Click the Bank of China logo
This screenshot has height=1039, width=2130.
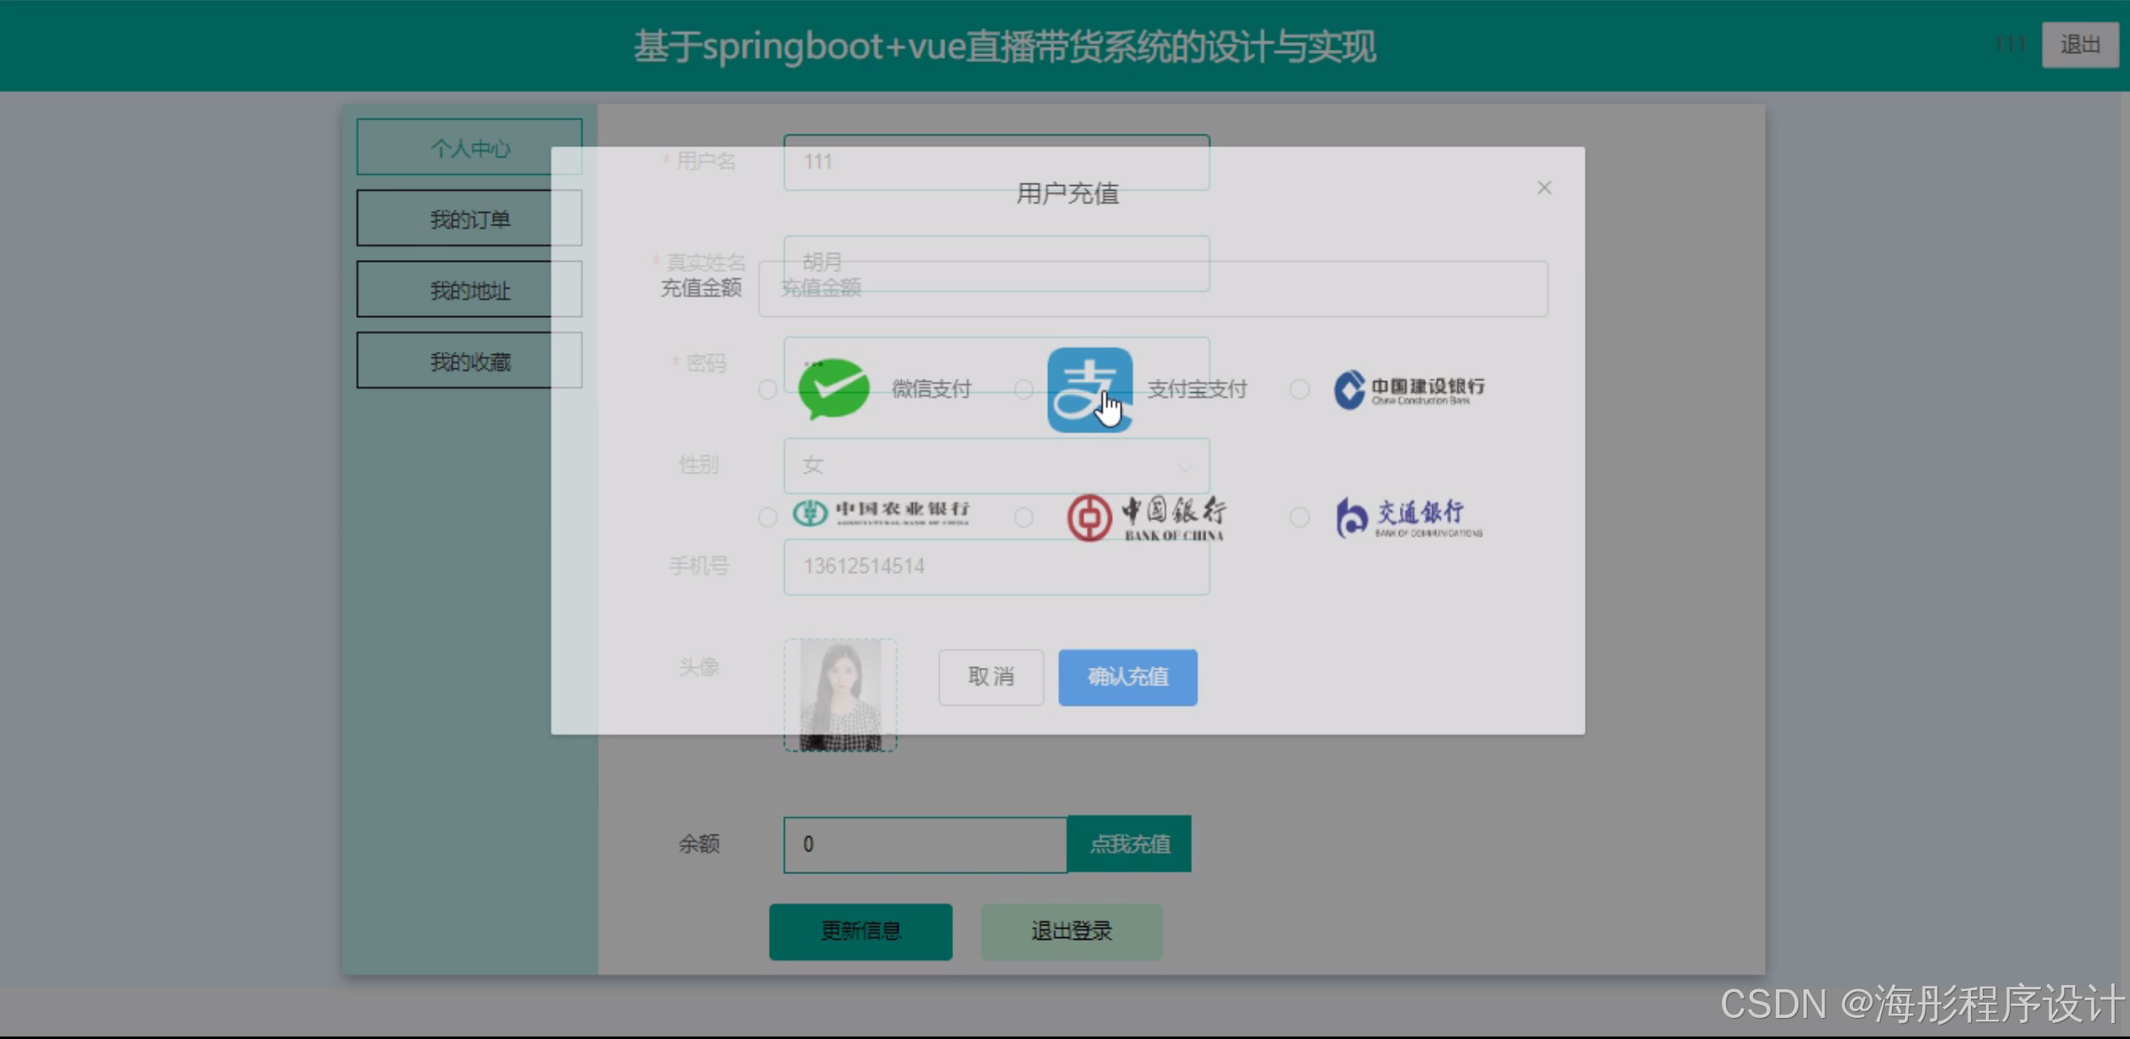coord(1147,517)
